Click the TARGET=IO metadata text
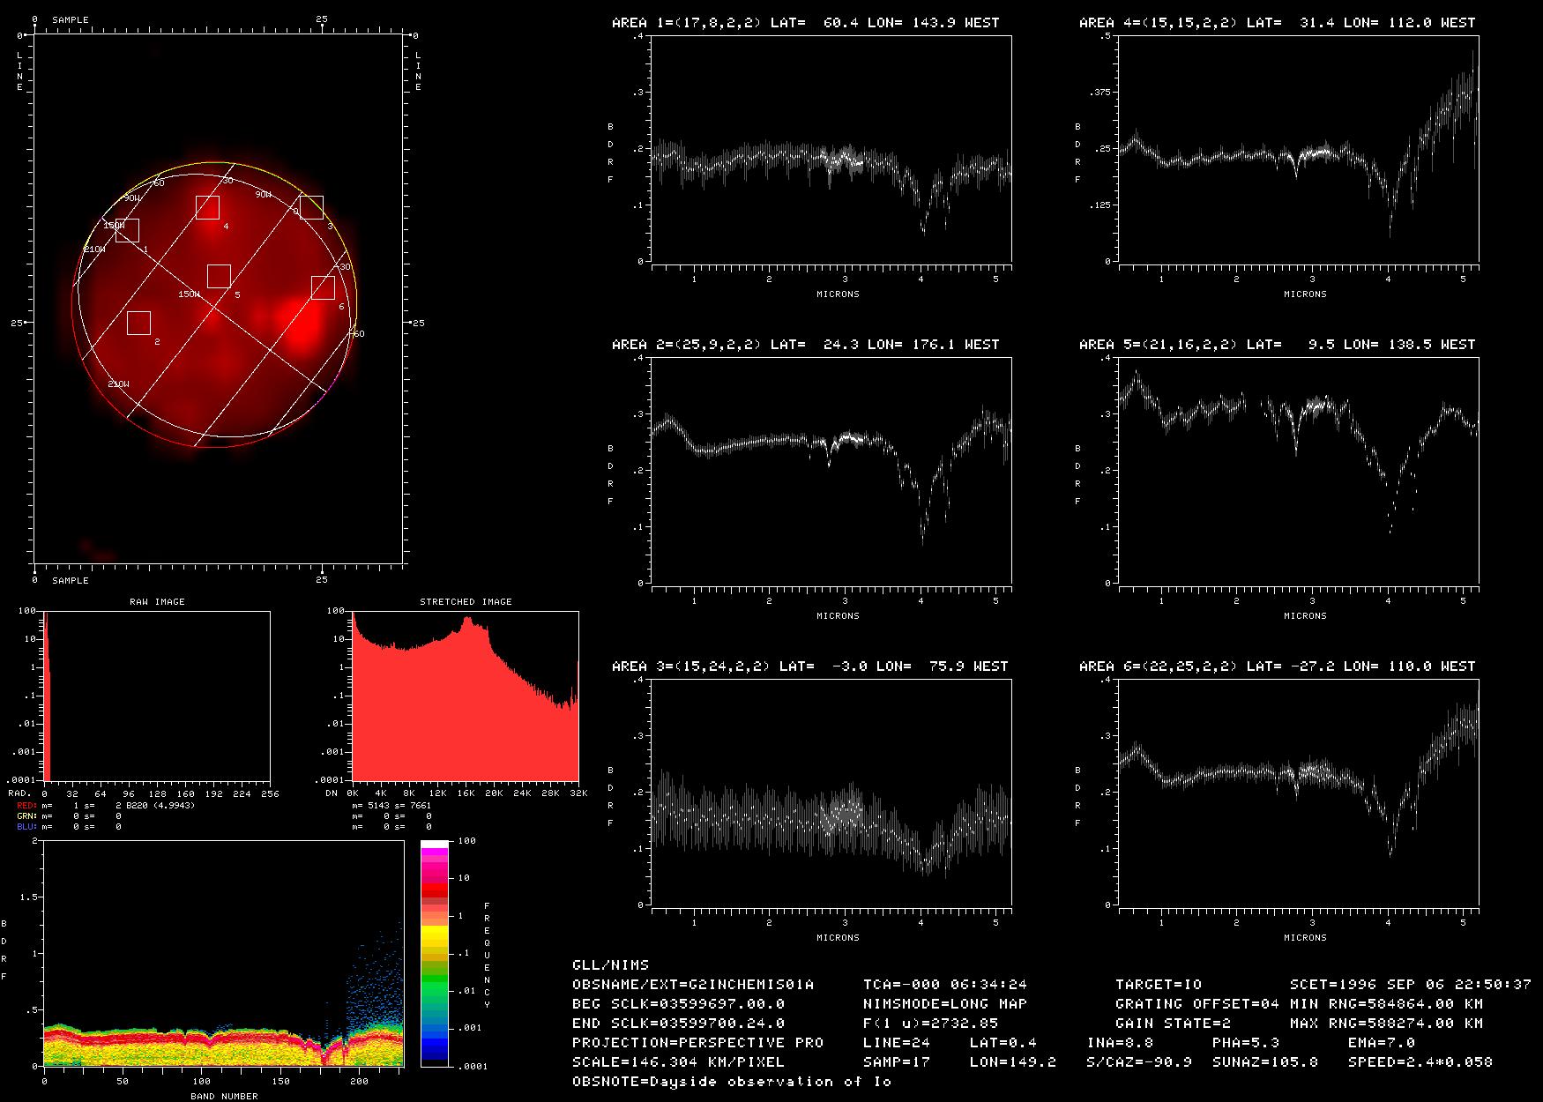 1158,984
